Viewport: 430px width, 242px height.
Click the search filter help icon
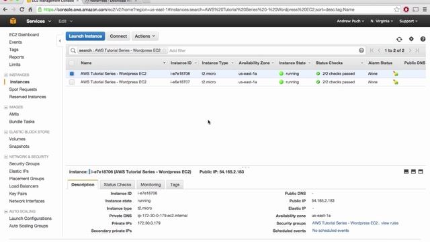tap(361, 50)
